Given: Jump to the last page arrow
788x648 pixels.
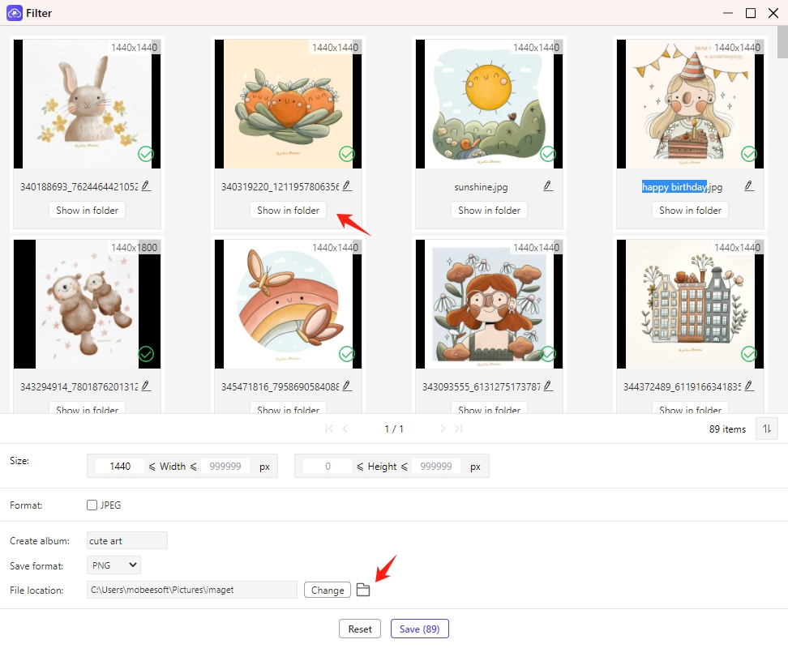Looking at the screenshot, I should coord(458,428).
